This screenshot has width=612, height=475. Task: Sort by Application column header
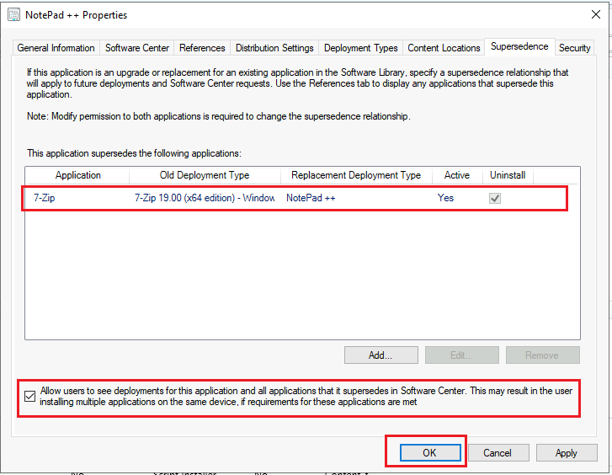click(x=77, y=175)
